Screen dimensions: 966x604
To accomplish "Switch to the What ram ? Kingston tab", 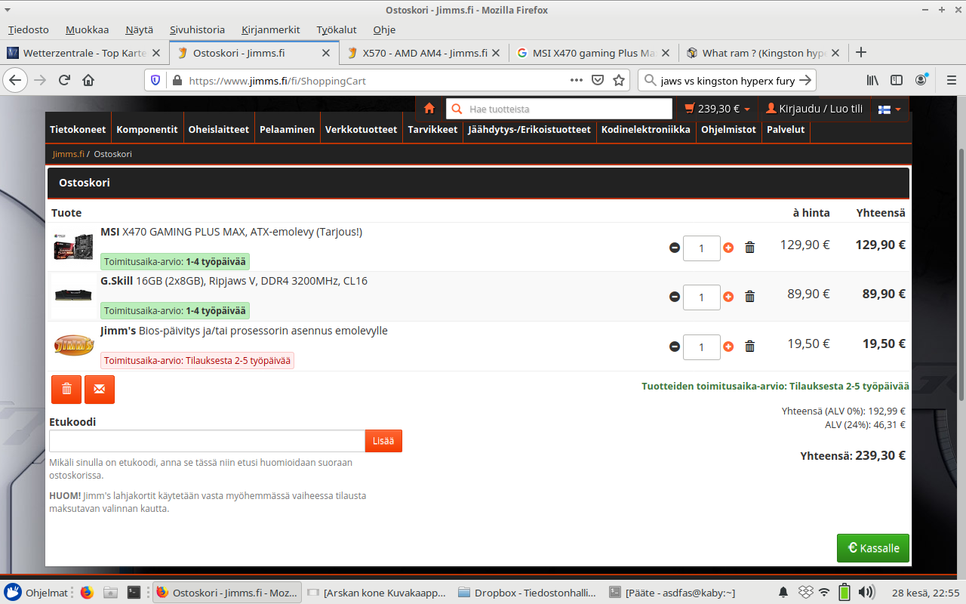I will 762,53.
